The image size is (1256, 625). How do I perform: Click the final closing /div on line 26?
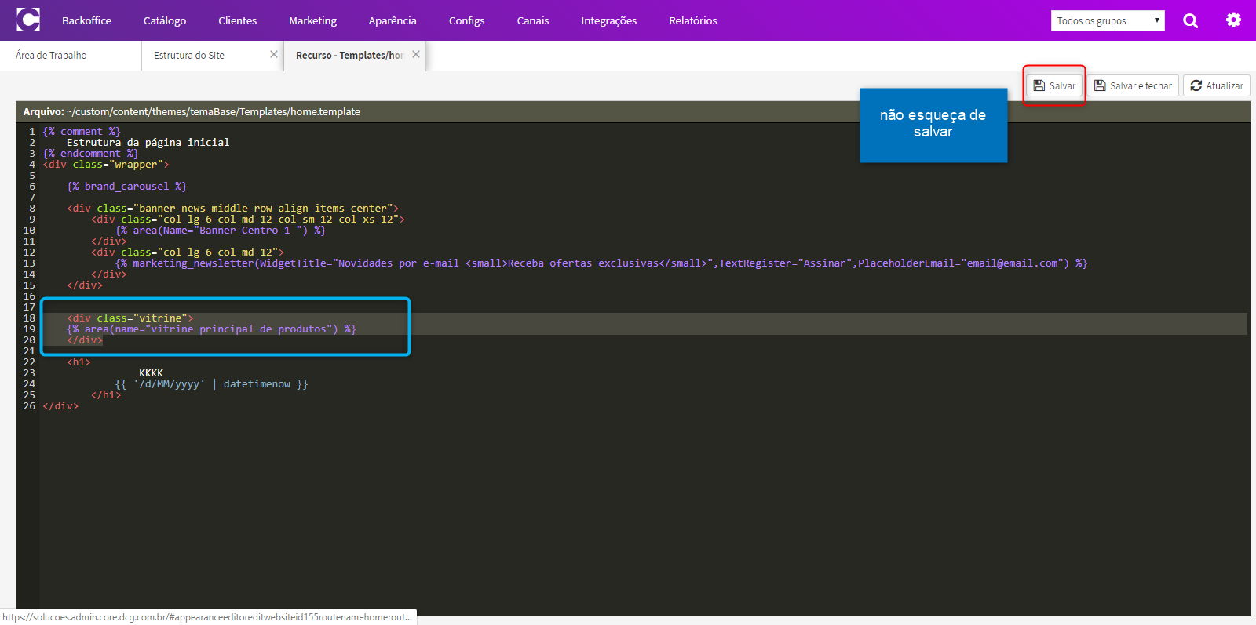[60, 406]
